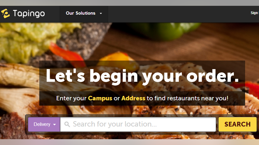Click the Let's begin your order headline
Image resolution: width=259 pixels, height=145 pixels.
(142, 76)
